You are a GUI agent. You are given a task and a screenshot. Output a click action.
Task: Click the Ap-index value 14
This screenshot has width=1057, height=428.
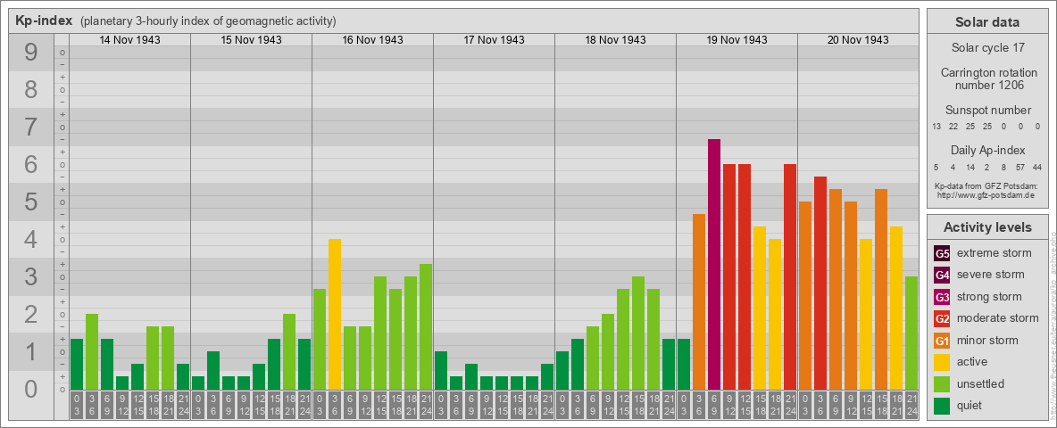970,167
